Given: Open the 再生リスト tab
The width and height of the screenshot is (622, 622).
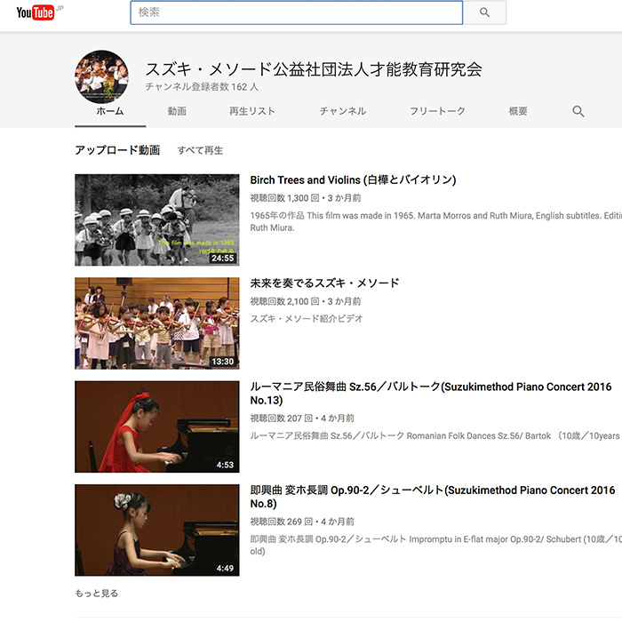Looking at the screenshot, I should point(251,111).
